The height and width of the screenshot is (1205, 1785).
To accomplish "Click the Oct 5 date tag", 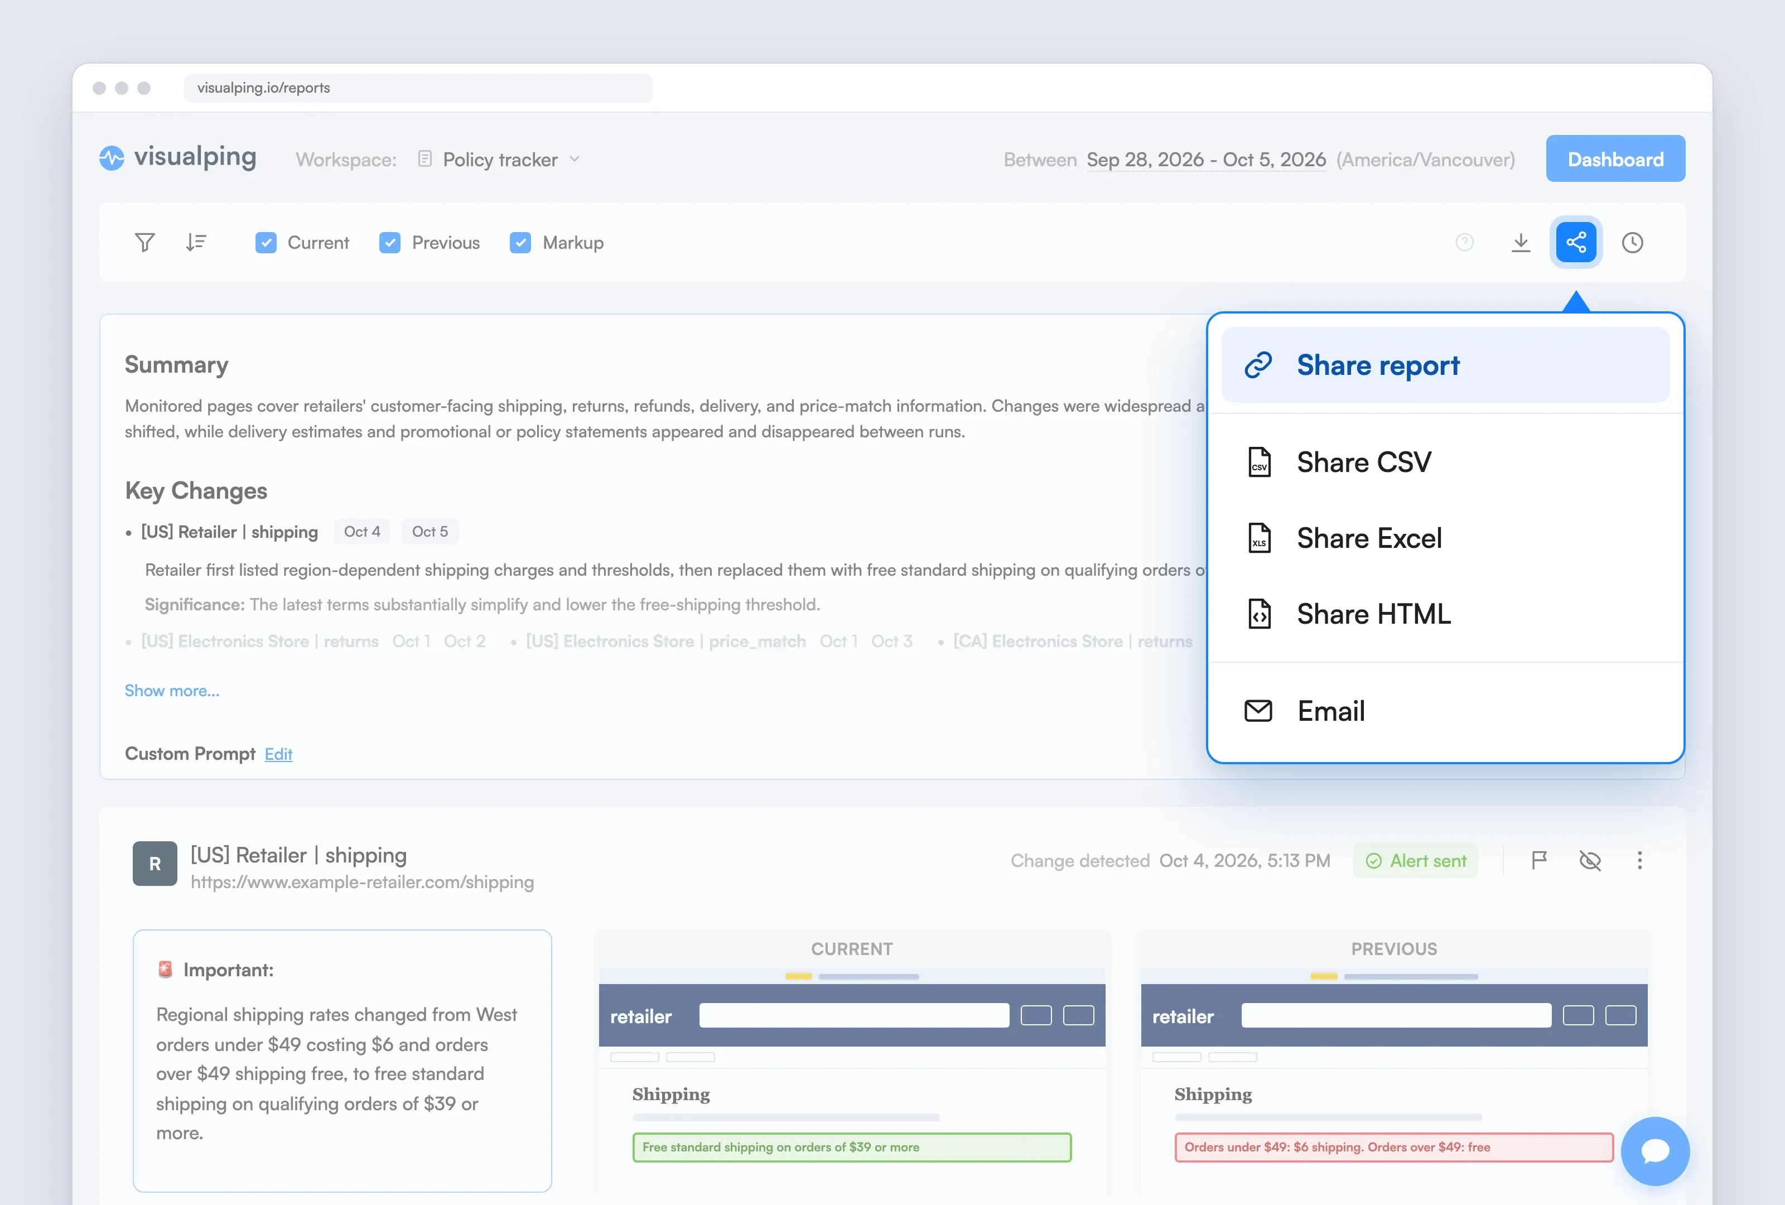I will 430,532.
